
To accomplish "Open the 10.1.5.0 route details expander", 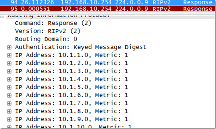I will point(9,87).
